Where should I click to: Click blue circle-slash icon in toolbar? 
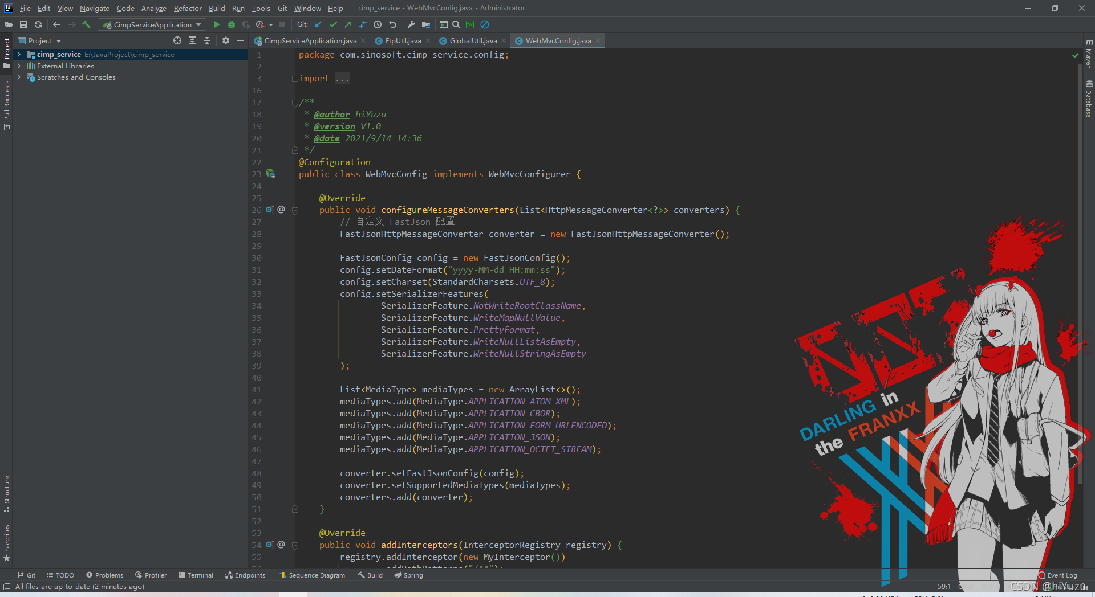[x=485, y=24]
